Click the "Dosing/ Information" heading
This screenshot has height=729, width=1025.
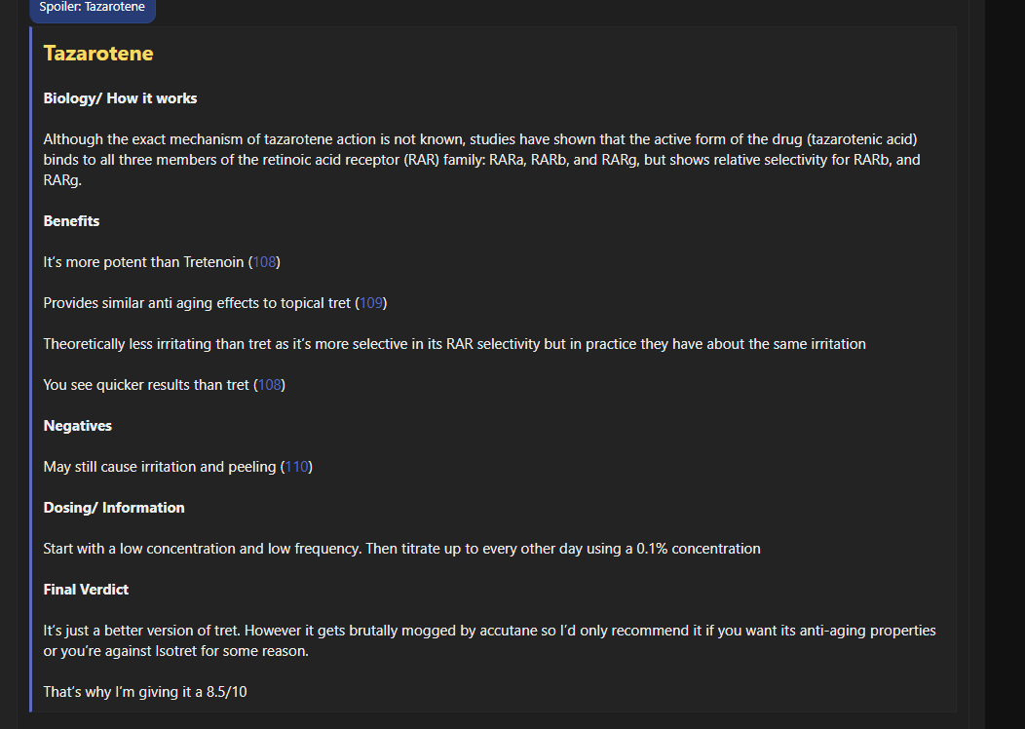tap(113, 508)
